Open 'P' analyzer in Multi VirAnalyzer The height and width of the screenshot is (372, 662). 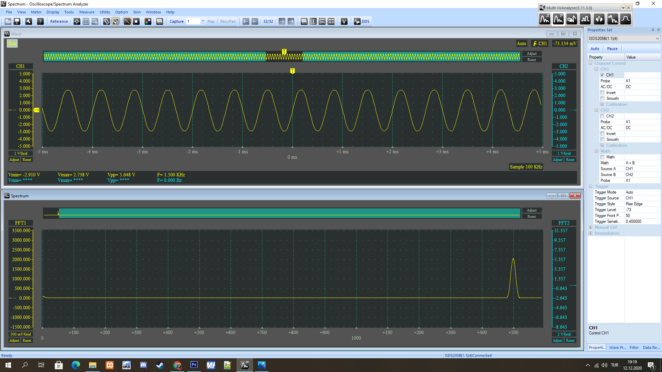558,19
